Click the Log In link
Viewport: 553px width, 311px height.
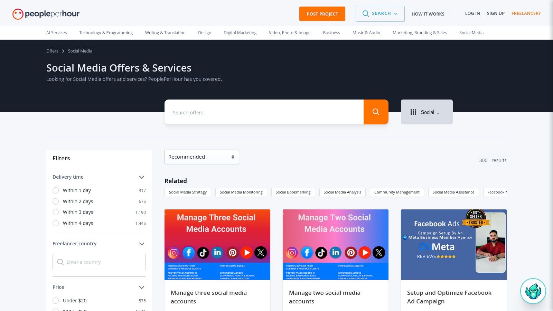click(472, 13)
